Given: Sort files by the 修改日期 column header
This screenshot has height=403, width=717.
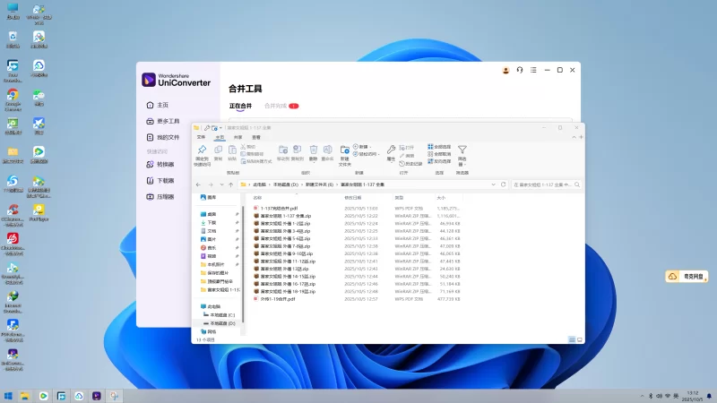Looking at the screenshot, I should [354, 197].
